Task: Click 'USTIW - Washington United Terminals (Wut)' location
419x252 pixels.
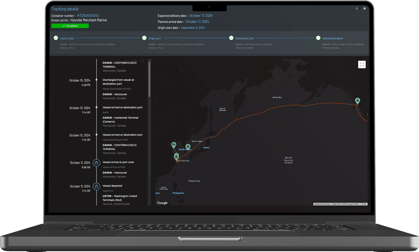Action: pos(120,198)
